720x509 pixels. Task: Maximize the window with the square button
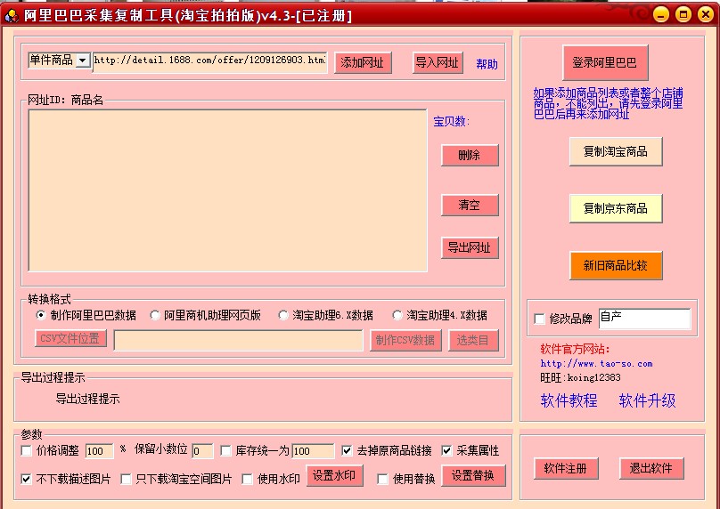click(683, 14)
